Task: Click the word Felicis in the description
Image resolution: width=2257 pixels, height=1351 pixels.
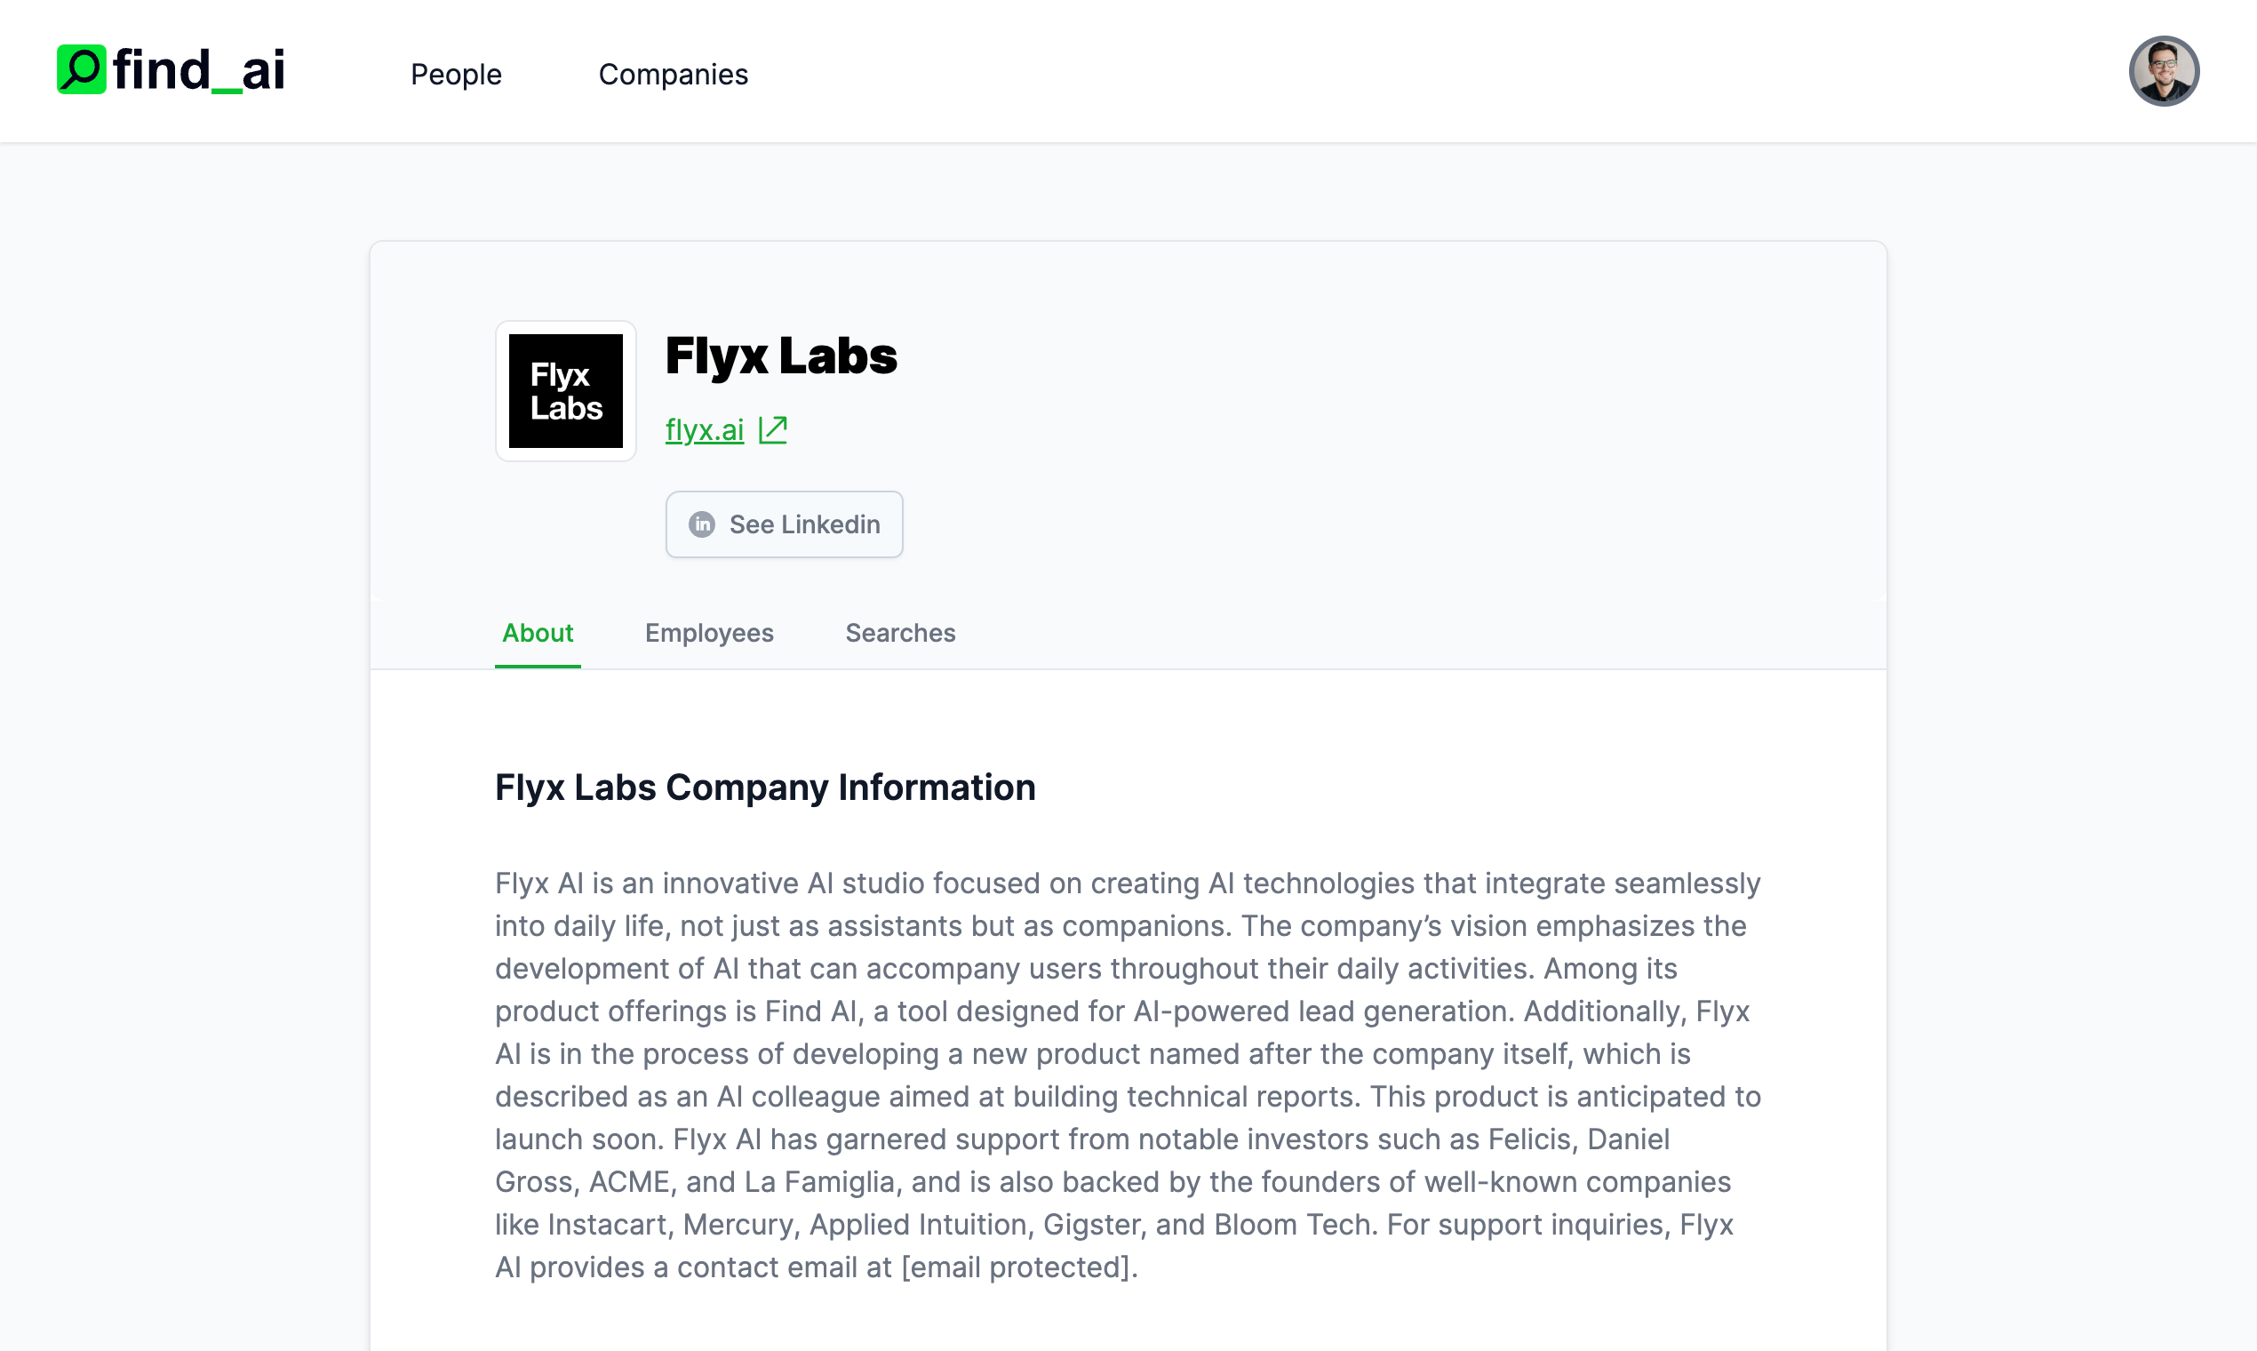Action: coord(1530,1139)
